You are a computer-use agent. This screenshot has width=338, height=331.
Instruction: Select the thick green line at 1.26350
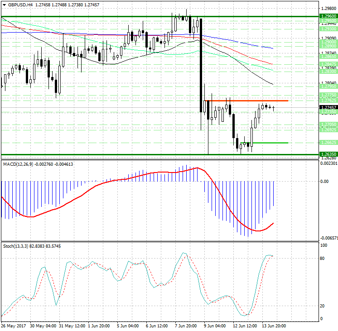coord(160,154)
